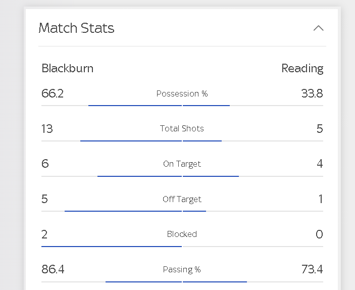Click the Off Target label
355x290 pixels.
[x=182, y=199]
